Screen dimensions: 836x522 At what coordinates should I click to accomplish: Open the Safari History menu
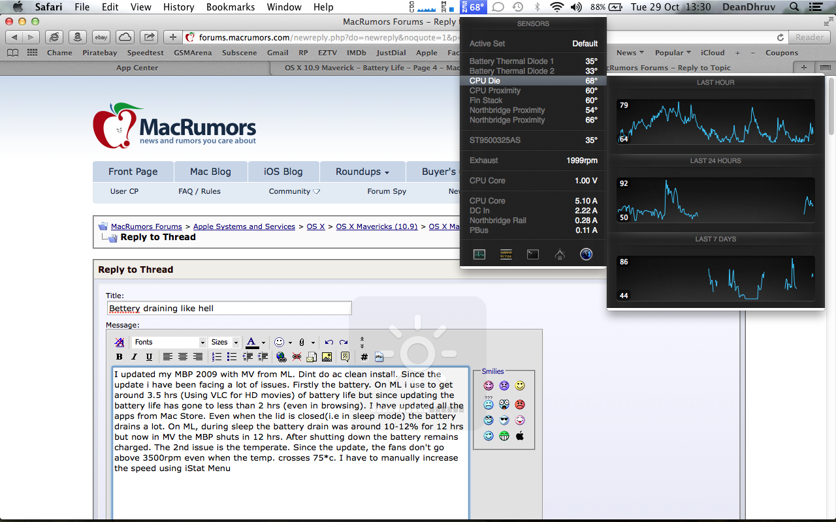click(179, 7)
